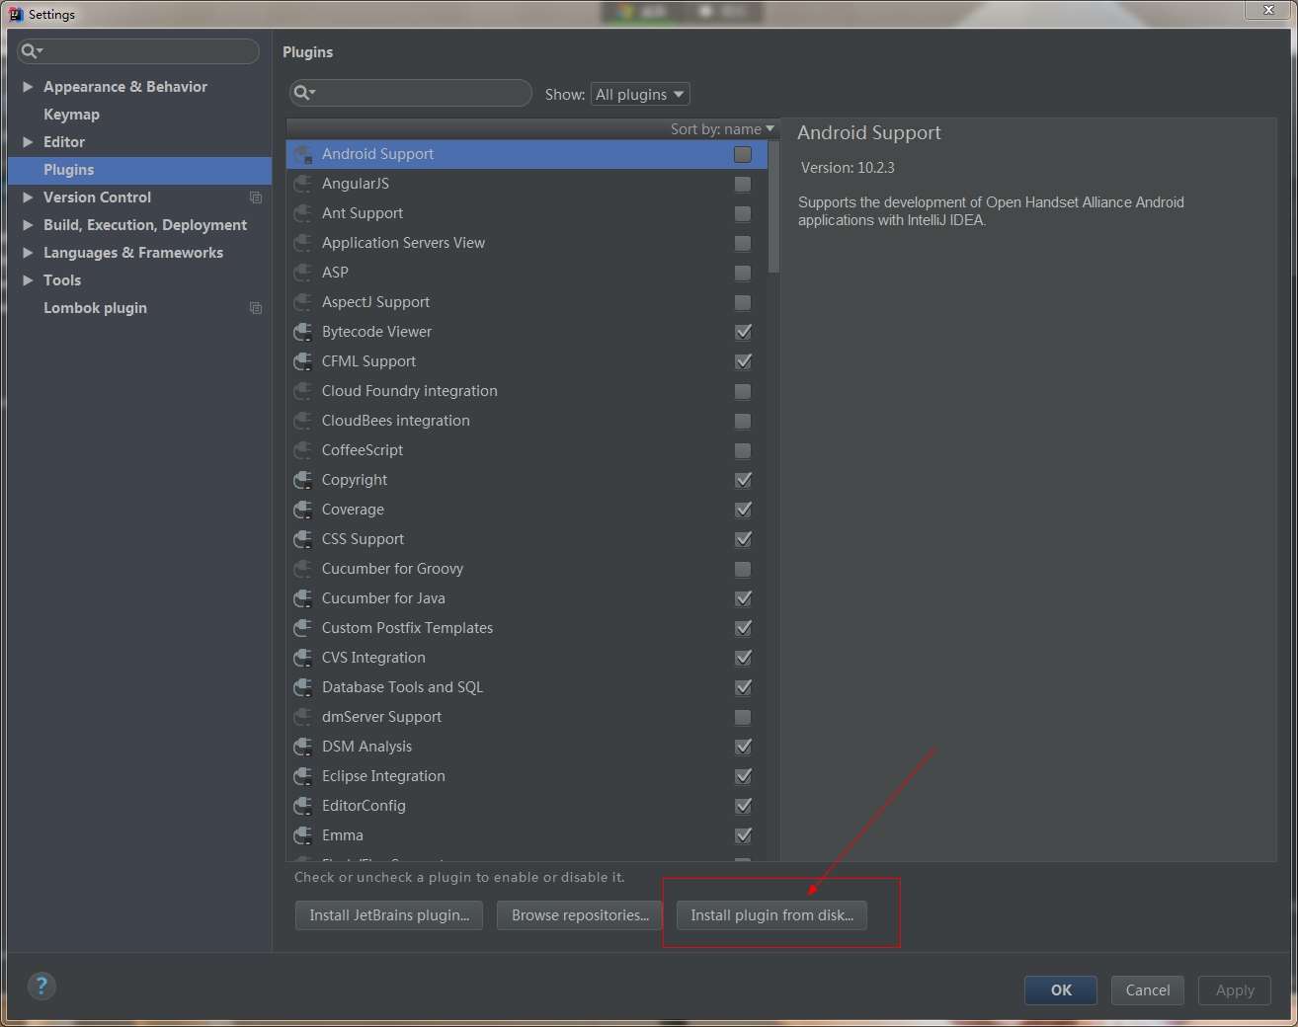Enable the Android Support checkbox
The image size is (1298, 1027).
pos(743,154)
